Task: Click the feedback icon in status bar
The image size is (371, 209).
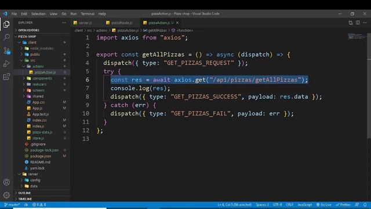Action: 357,204
